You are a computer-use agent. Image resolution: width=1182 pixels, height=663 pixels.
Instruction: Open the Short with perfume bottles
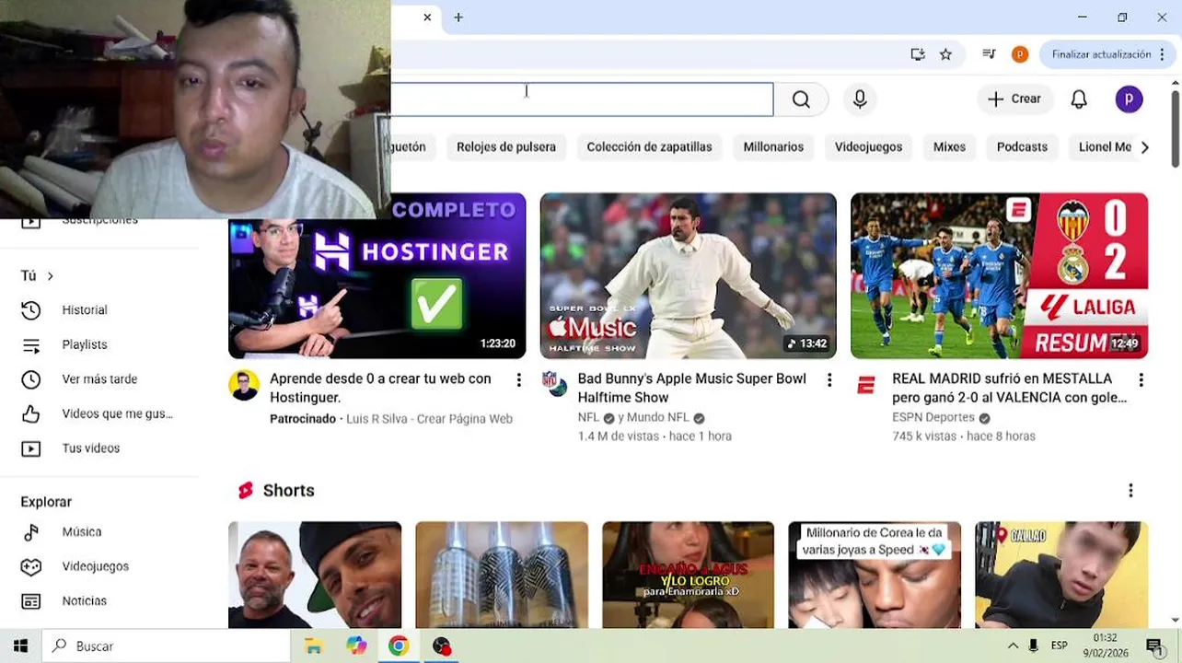click(501, 575)
